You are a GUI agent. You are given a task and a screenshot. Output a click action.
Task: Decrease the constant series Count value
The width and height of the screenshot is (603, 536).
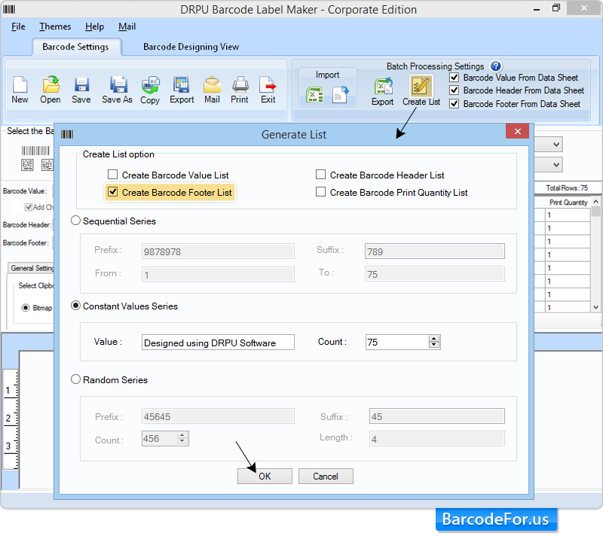[434, 345]
